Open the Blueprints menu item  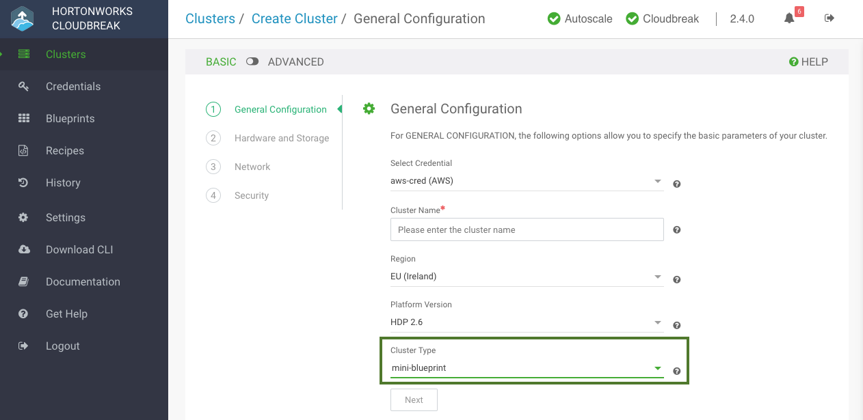pos(84,118)
